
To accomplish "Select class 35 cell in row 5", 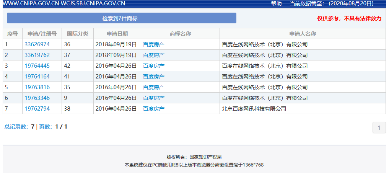I will coord(78,87).
